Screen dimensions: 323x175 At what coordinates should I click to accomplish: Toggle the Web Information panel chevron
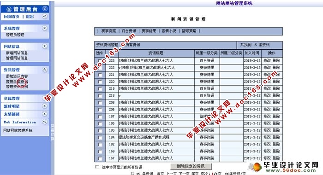pos(45,122)
